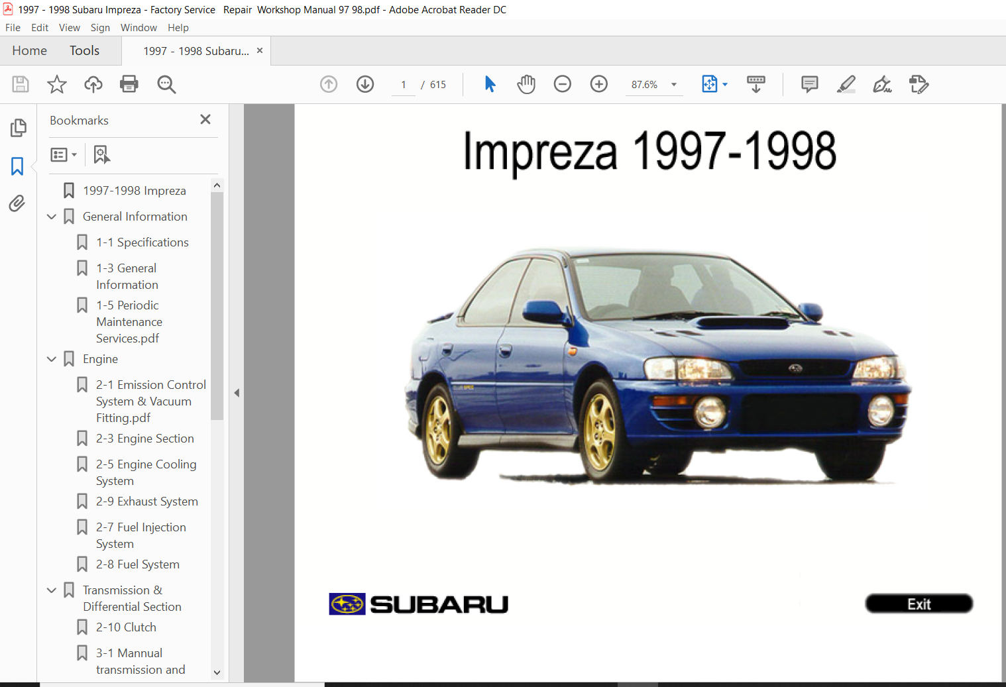Click the Save file icon
Viewport: 1006px width, 687px height.
(21, 84)
